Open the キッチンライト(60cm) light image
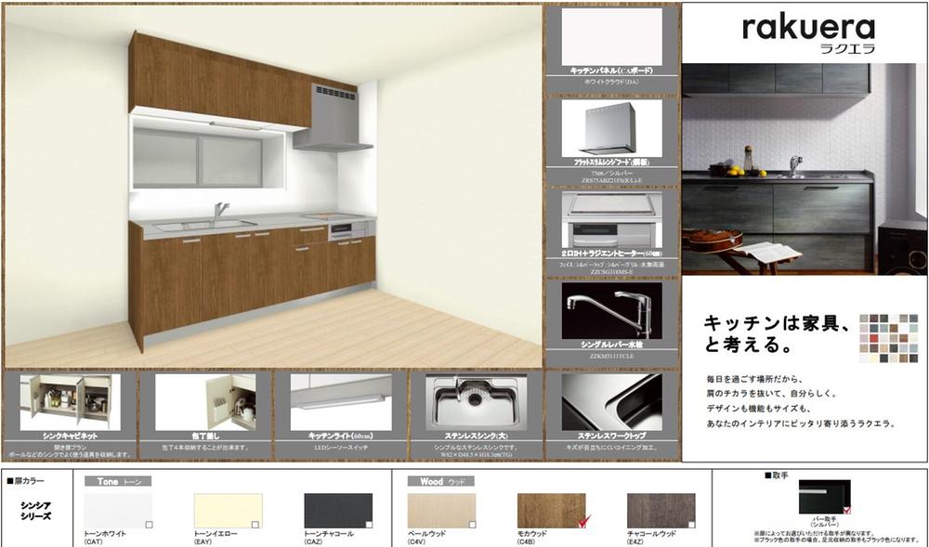This screenshot has width=929, height=547. coord(341,402)
